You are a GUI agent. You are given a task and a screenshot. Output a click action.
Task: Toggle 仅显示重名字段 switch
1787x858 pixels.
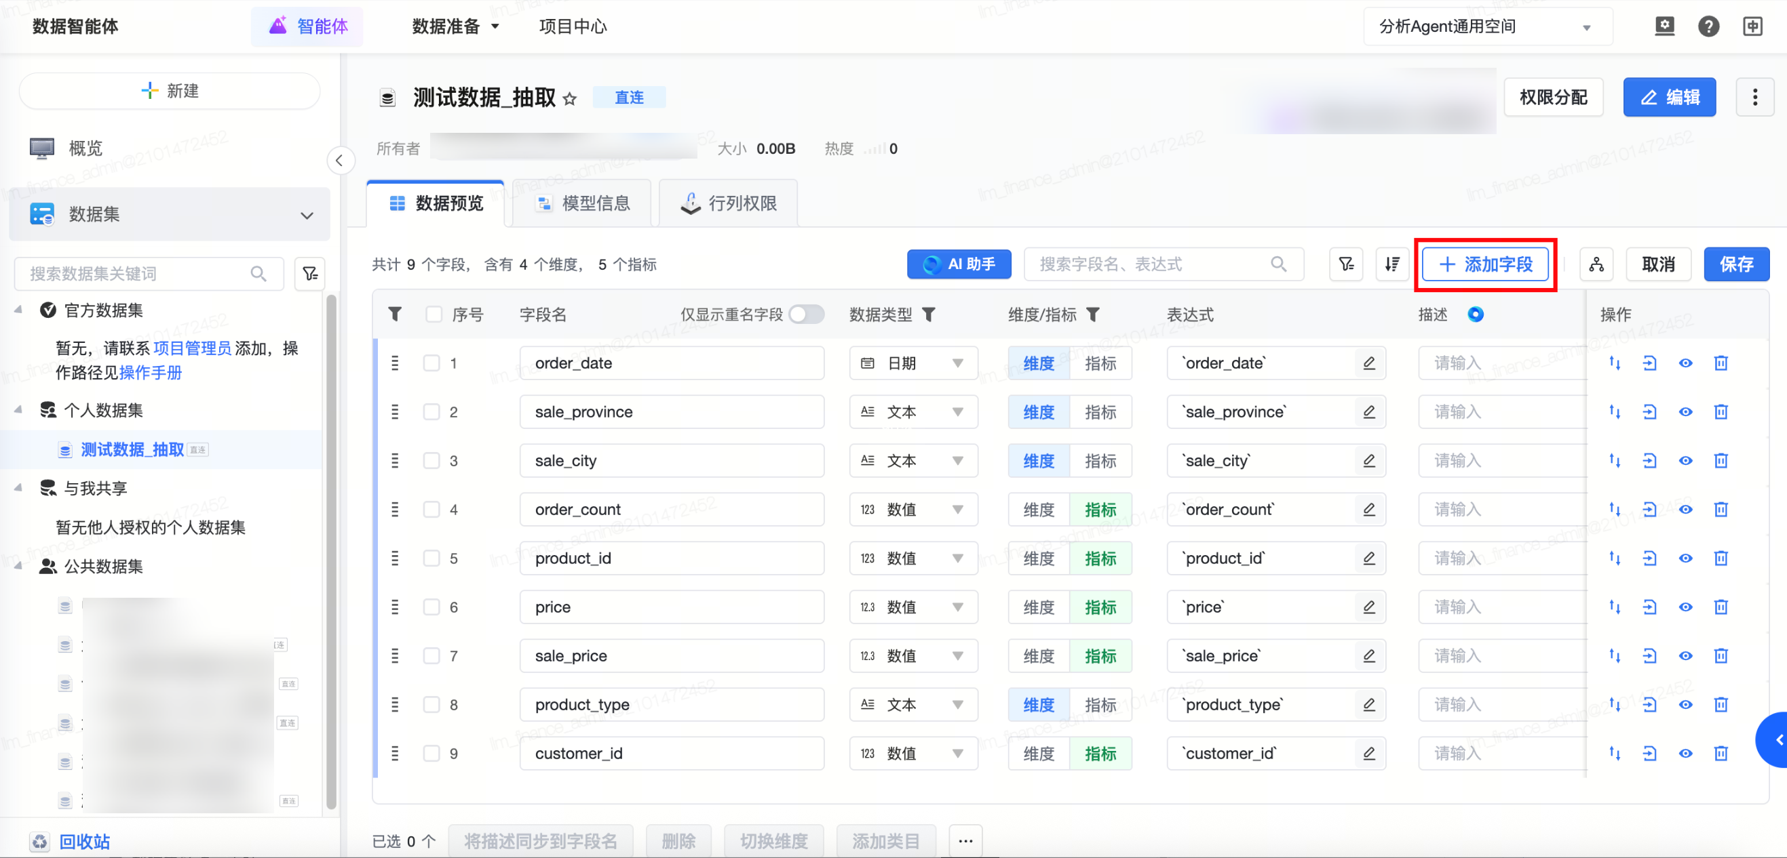pos(806,314)
